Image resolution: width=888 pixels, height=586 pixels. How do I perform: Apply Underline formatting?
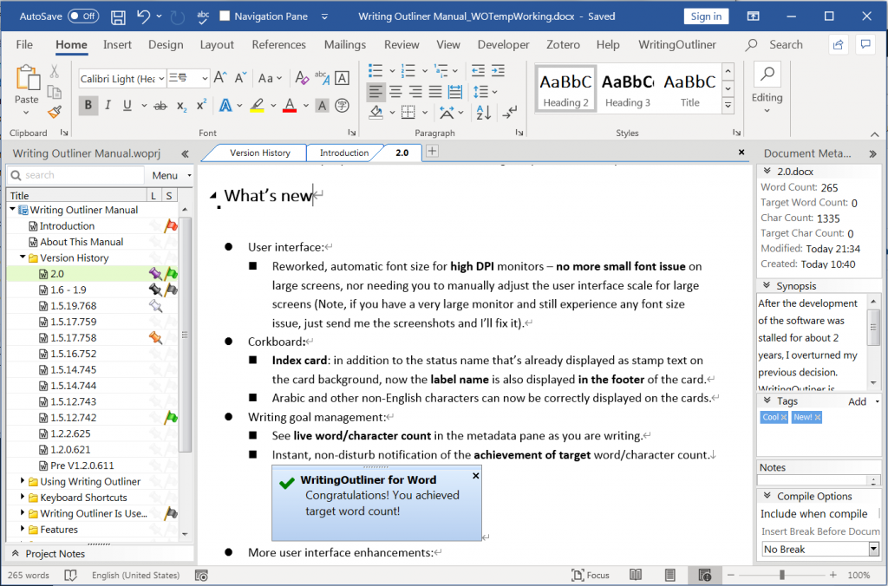[x=127, y=105]
